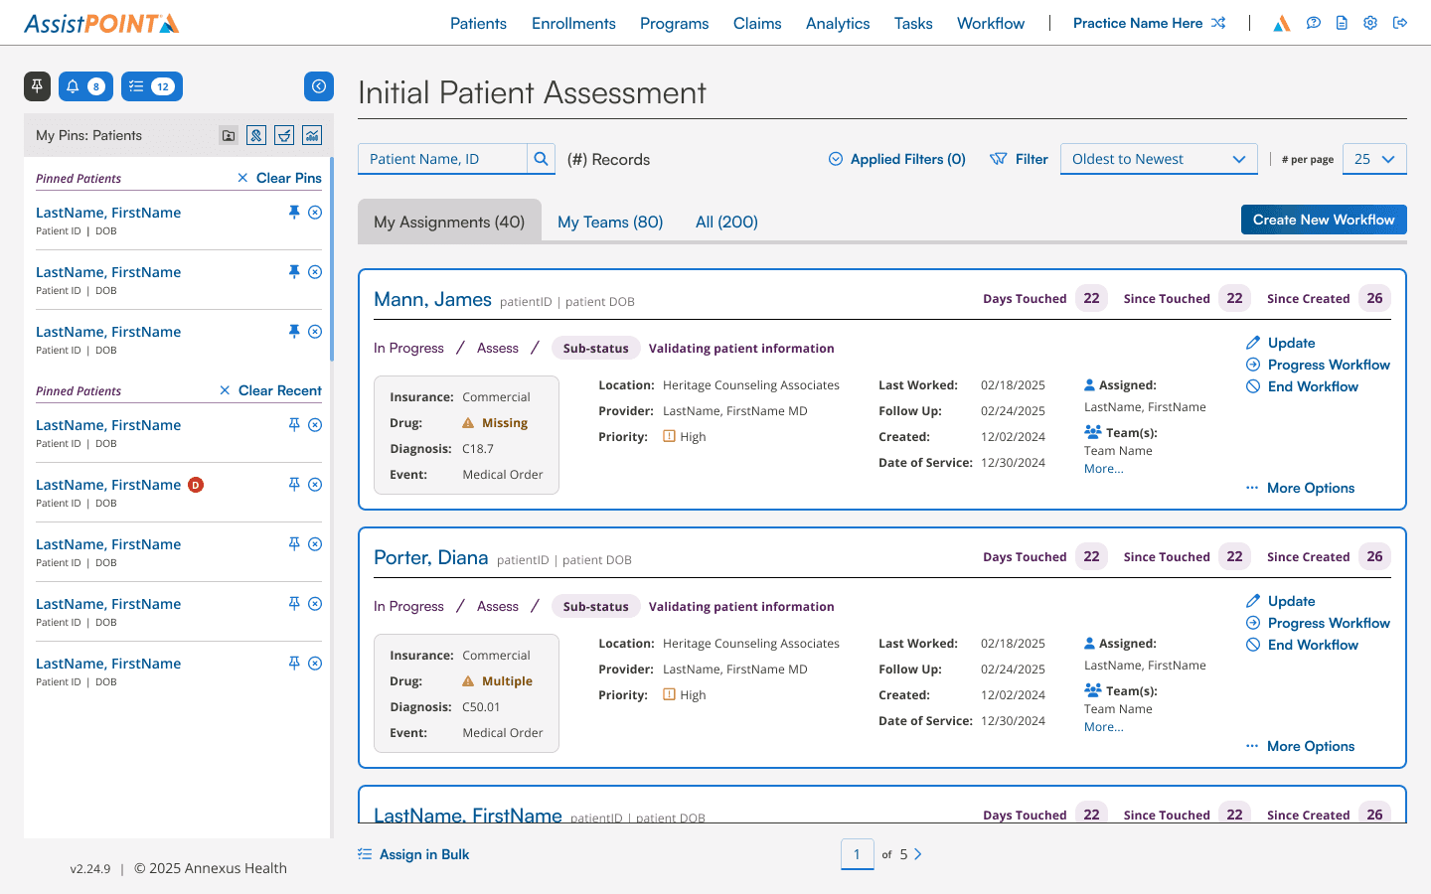Select the analytics chart pins icon

click(x=312, y=135)
